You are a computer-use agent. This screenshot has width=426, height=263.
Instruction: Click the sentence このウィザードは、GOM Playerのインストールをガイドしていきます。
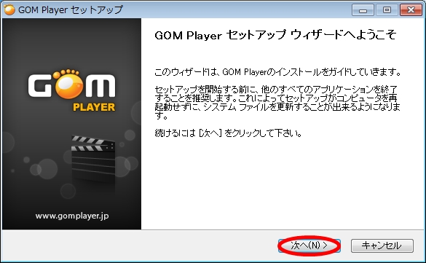277,72
